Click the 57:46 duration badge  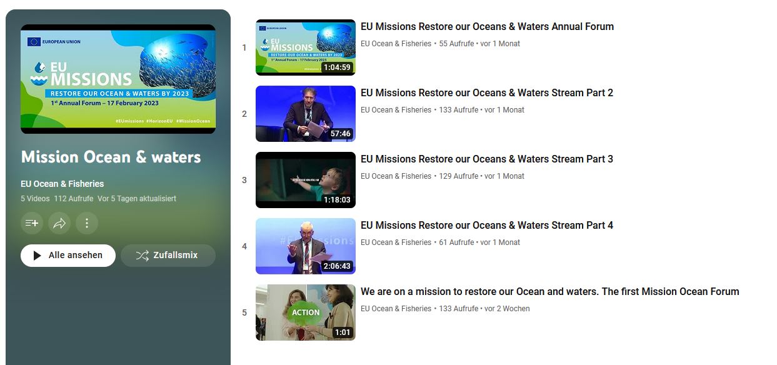pyautogui.click(x=340, y=134)
